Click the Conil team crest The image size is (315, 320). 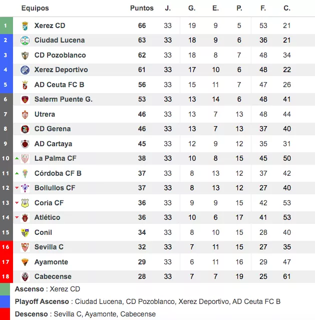[x=25, y=233]
